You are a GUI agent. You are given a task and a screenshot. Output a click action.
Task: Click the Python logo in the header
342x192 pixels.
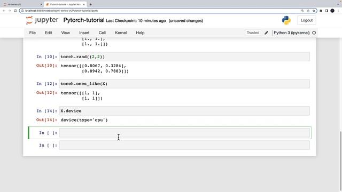coord(286,20)
